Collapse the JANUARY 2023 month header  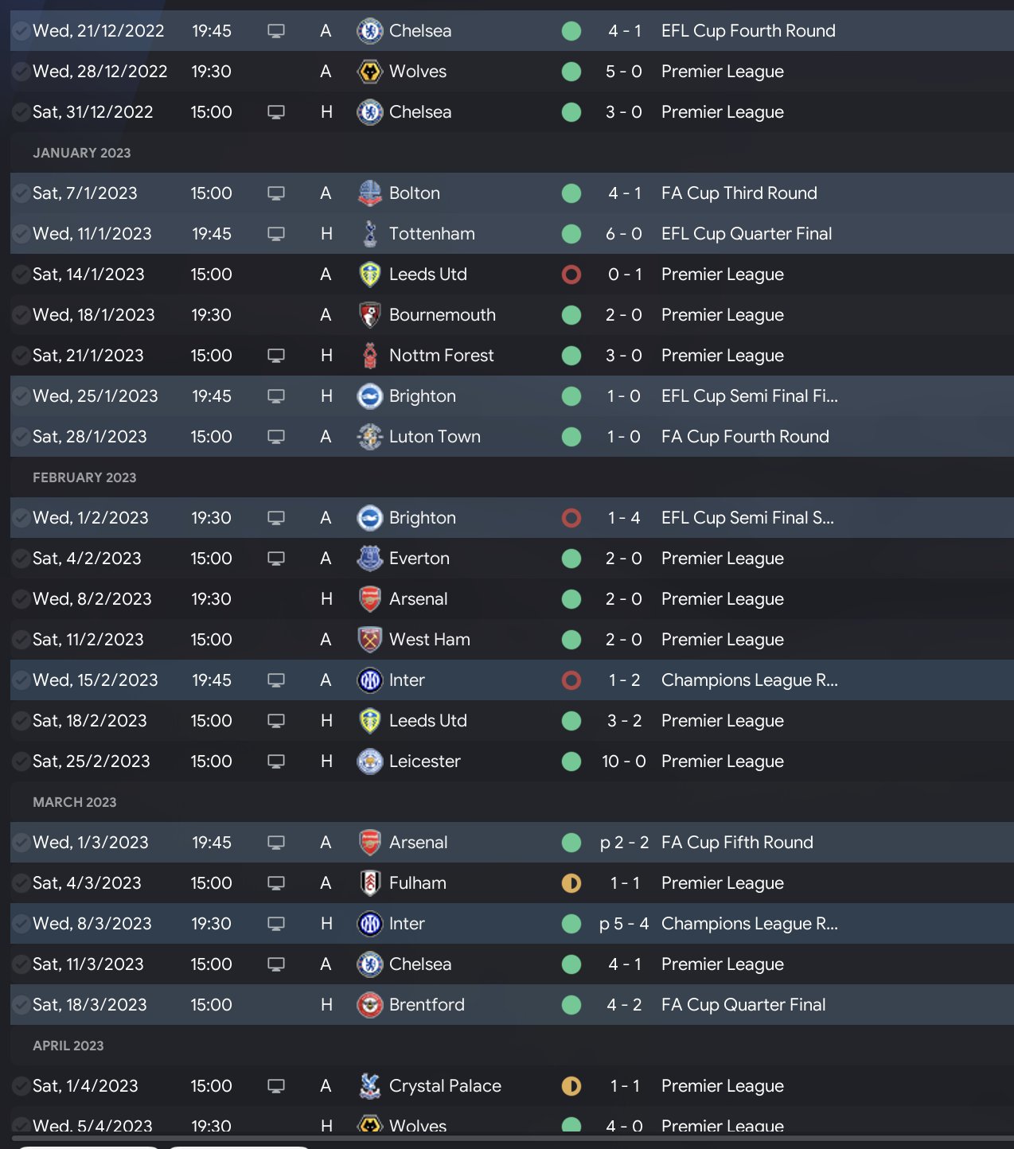pos(81,153)
